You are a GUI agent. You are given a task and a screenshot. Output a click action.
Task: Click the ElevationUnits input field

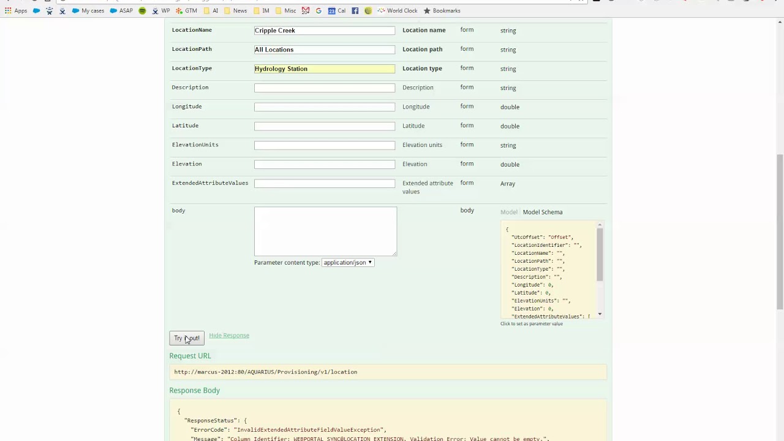(325, 145)
